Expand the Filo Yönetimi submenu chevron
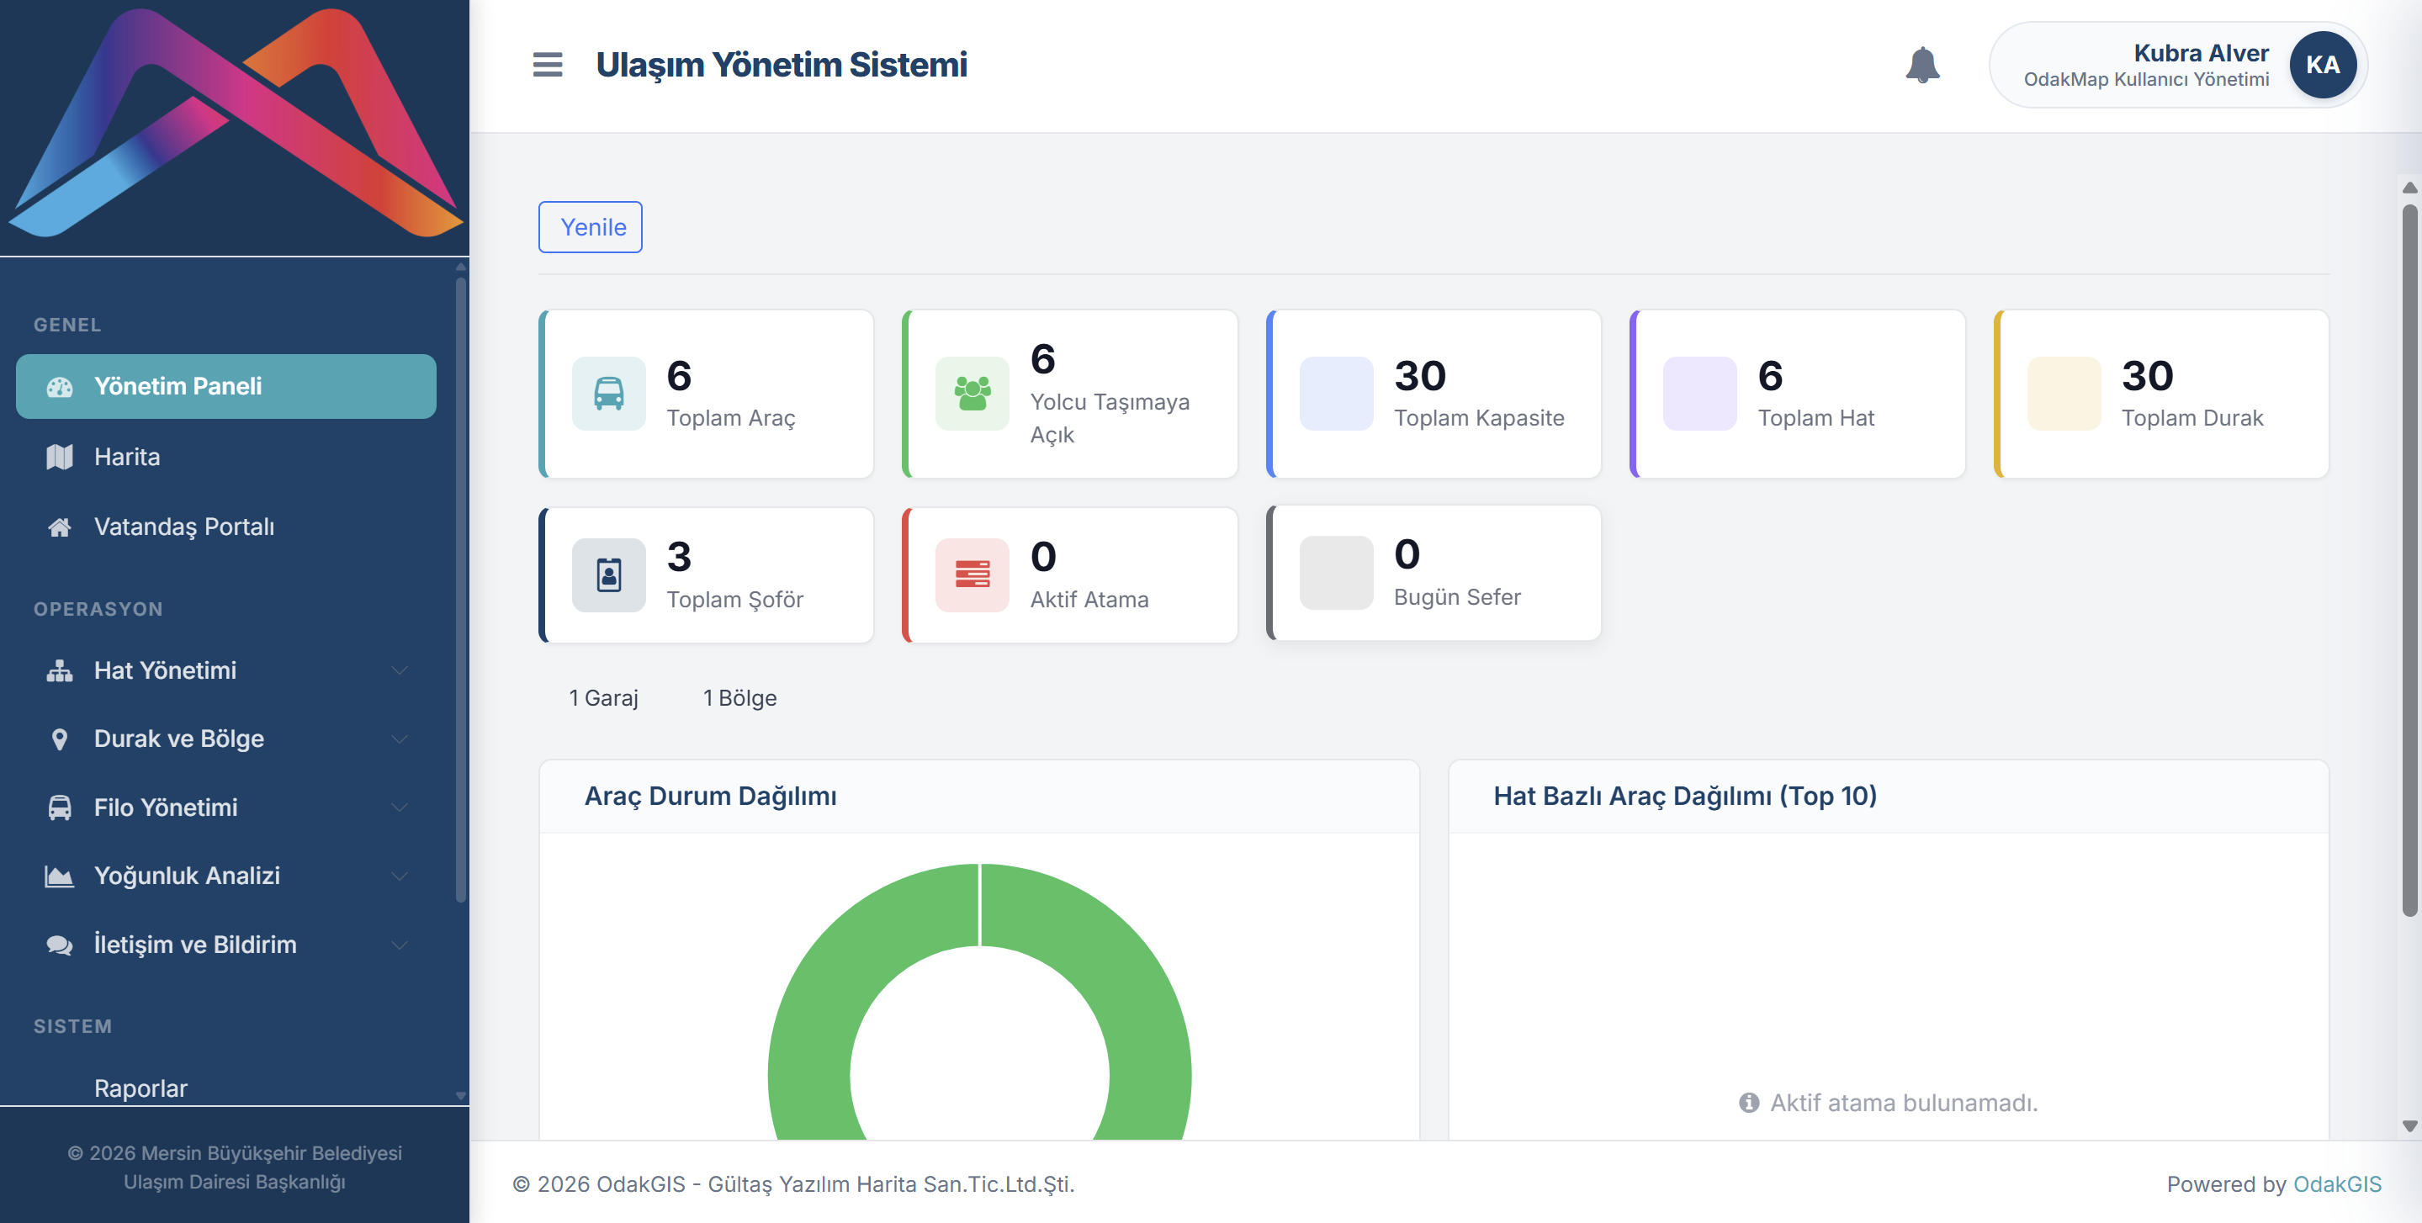Image resolution: width=2422 pixels, height=1223 pixels. [x=400, y=807]
